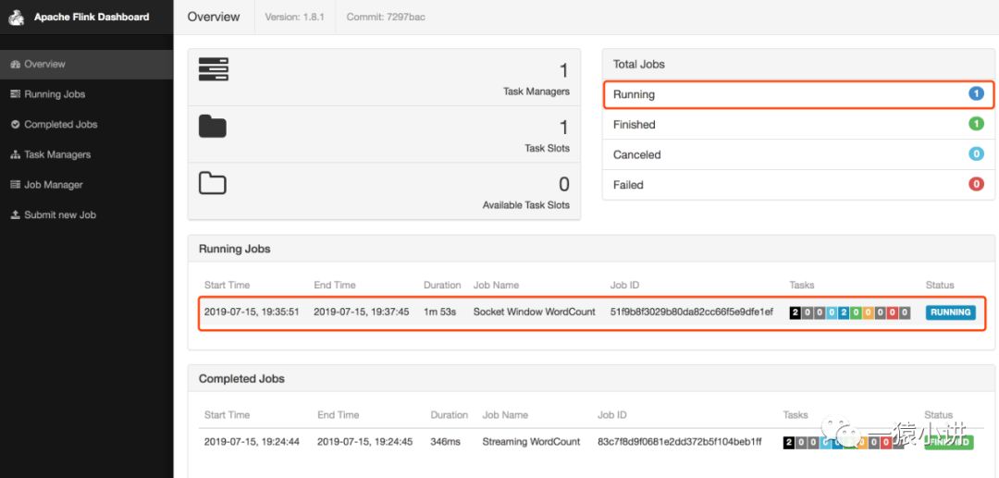Click orange tasks badge in running job row
The height and width of the screenshot is (478, 999).
click(868, 313)
